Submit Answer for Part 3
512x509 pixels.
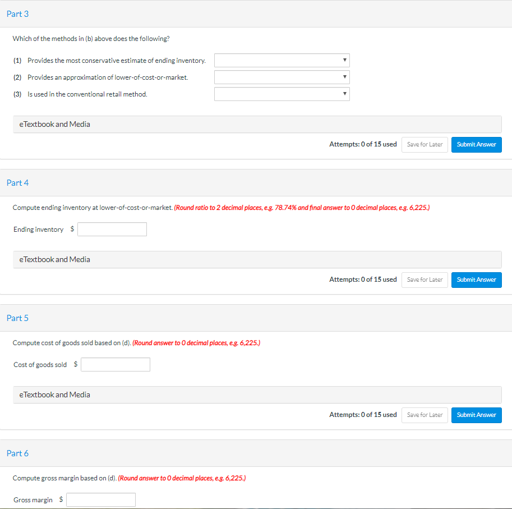point(476,144)
